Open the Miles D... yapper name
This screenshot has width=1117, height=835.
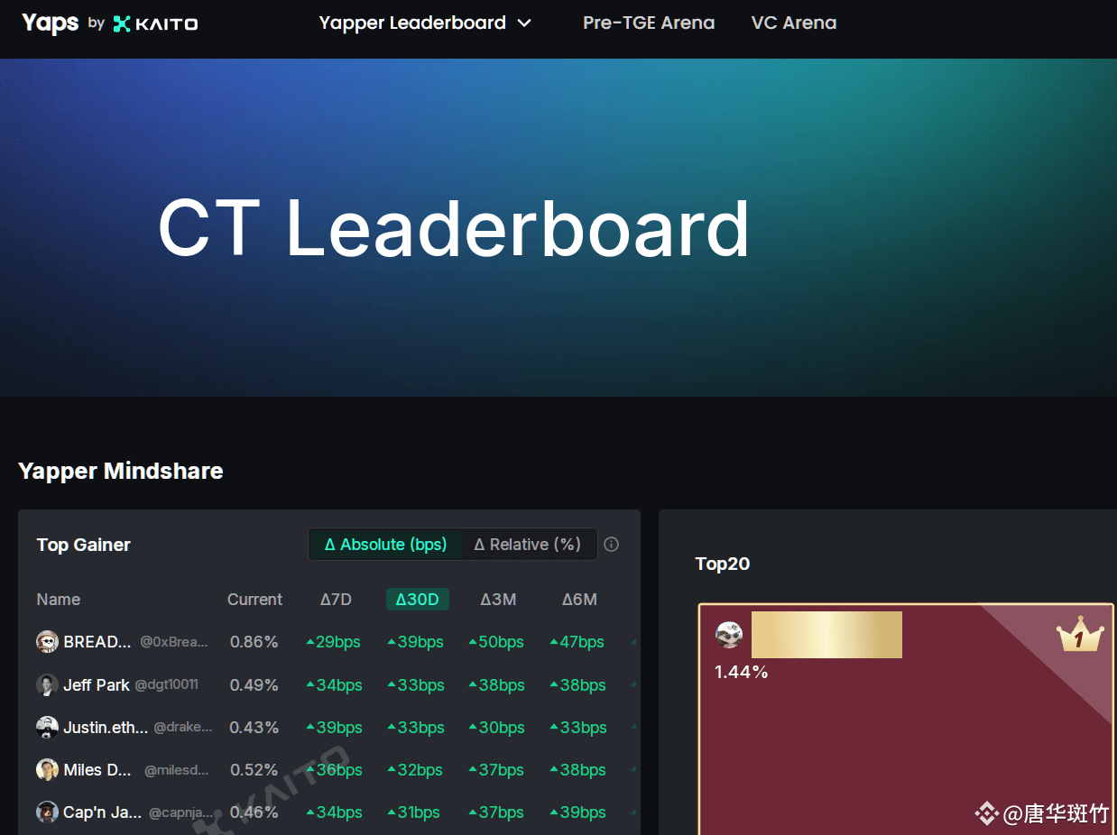[97, 769]
